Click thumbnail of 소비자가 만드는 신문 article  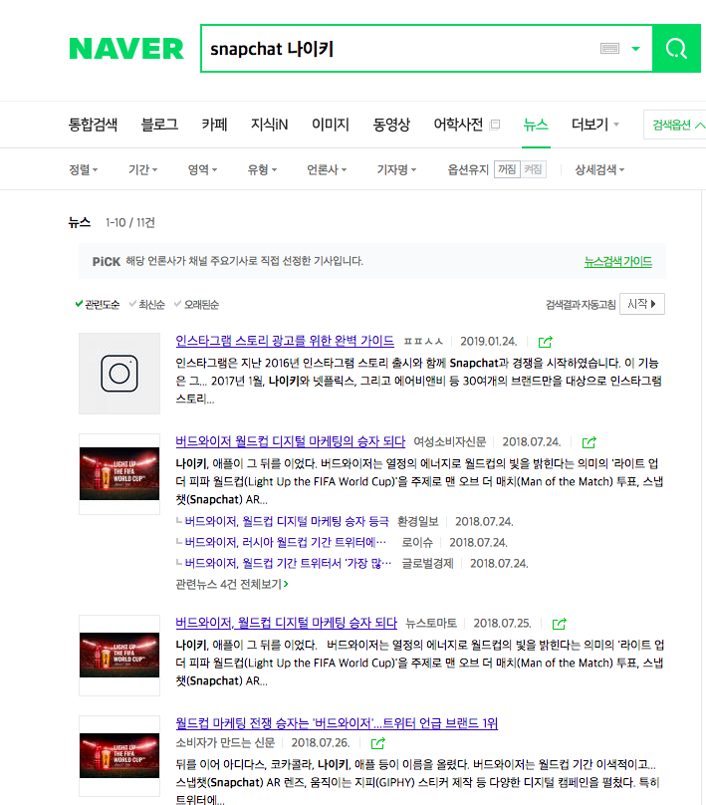tap(119, 756)
